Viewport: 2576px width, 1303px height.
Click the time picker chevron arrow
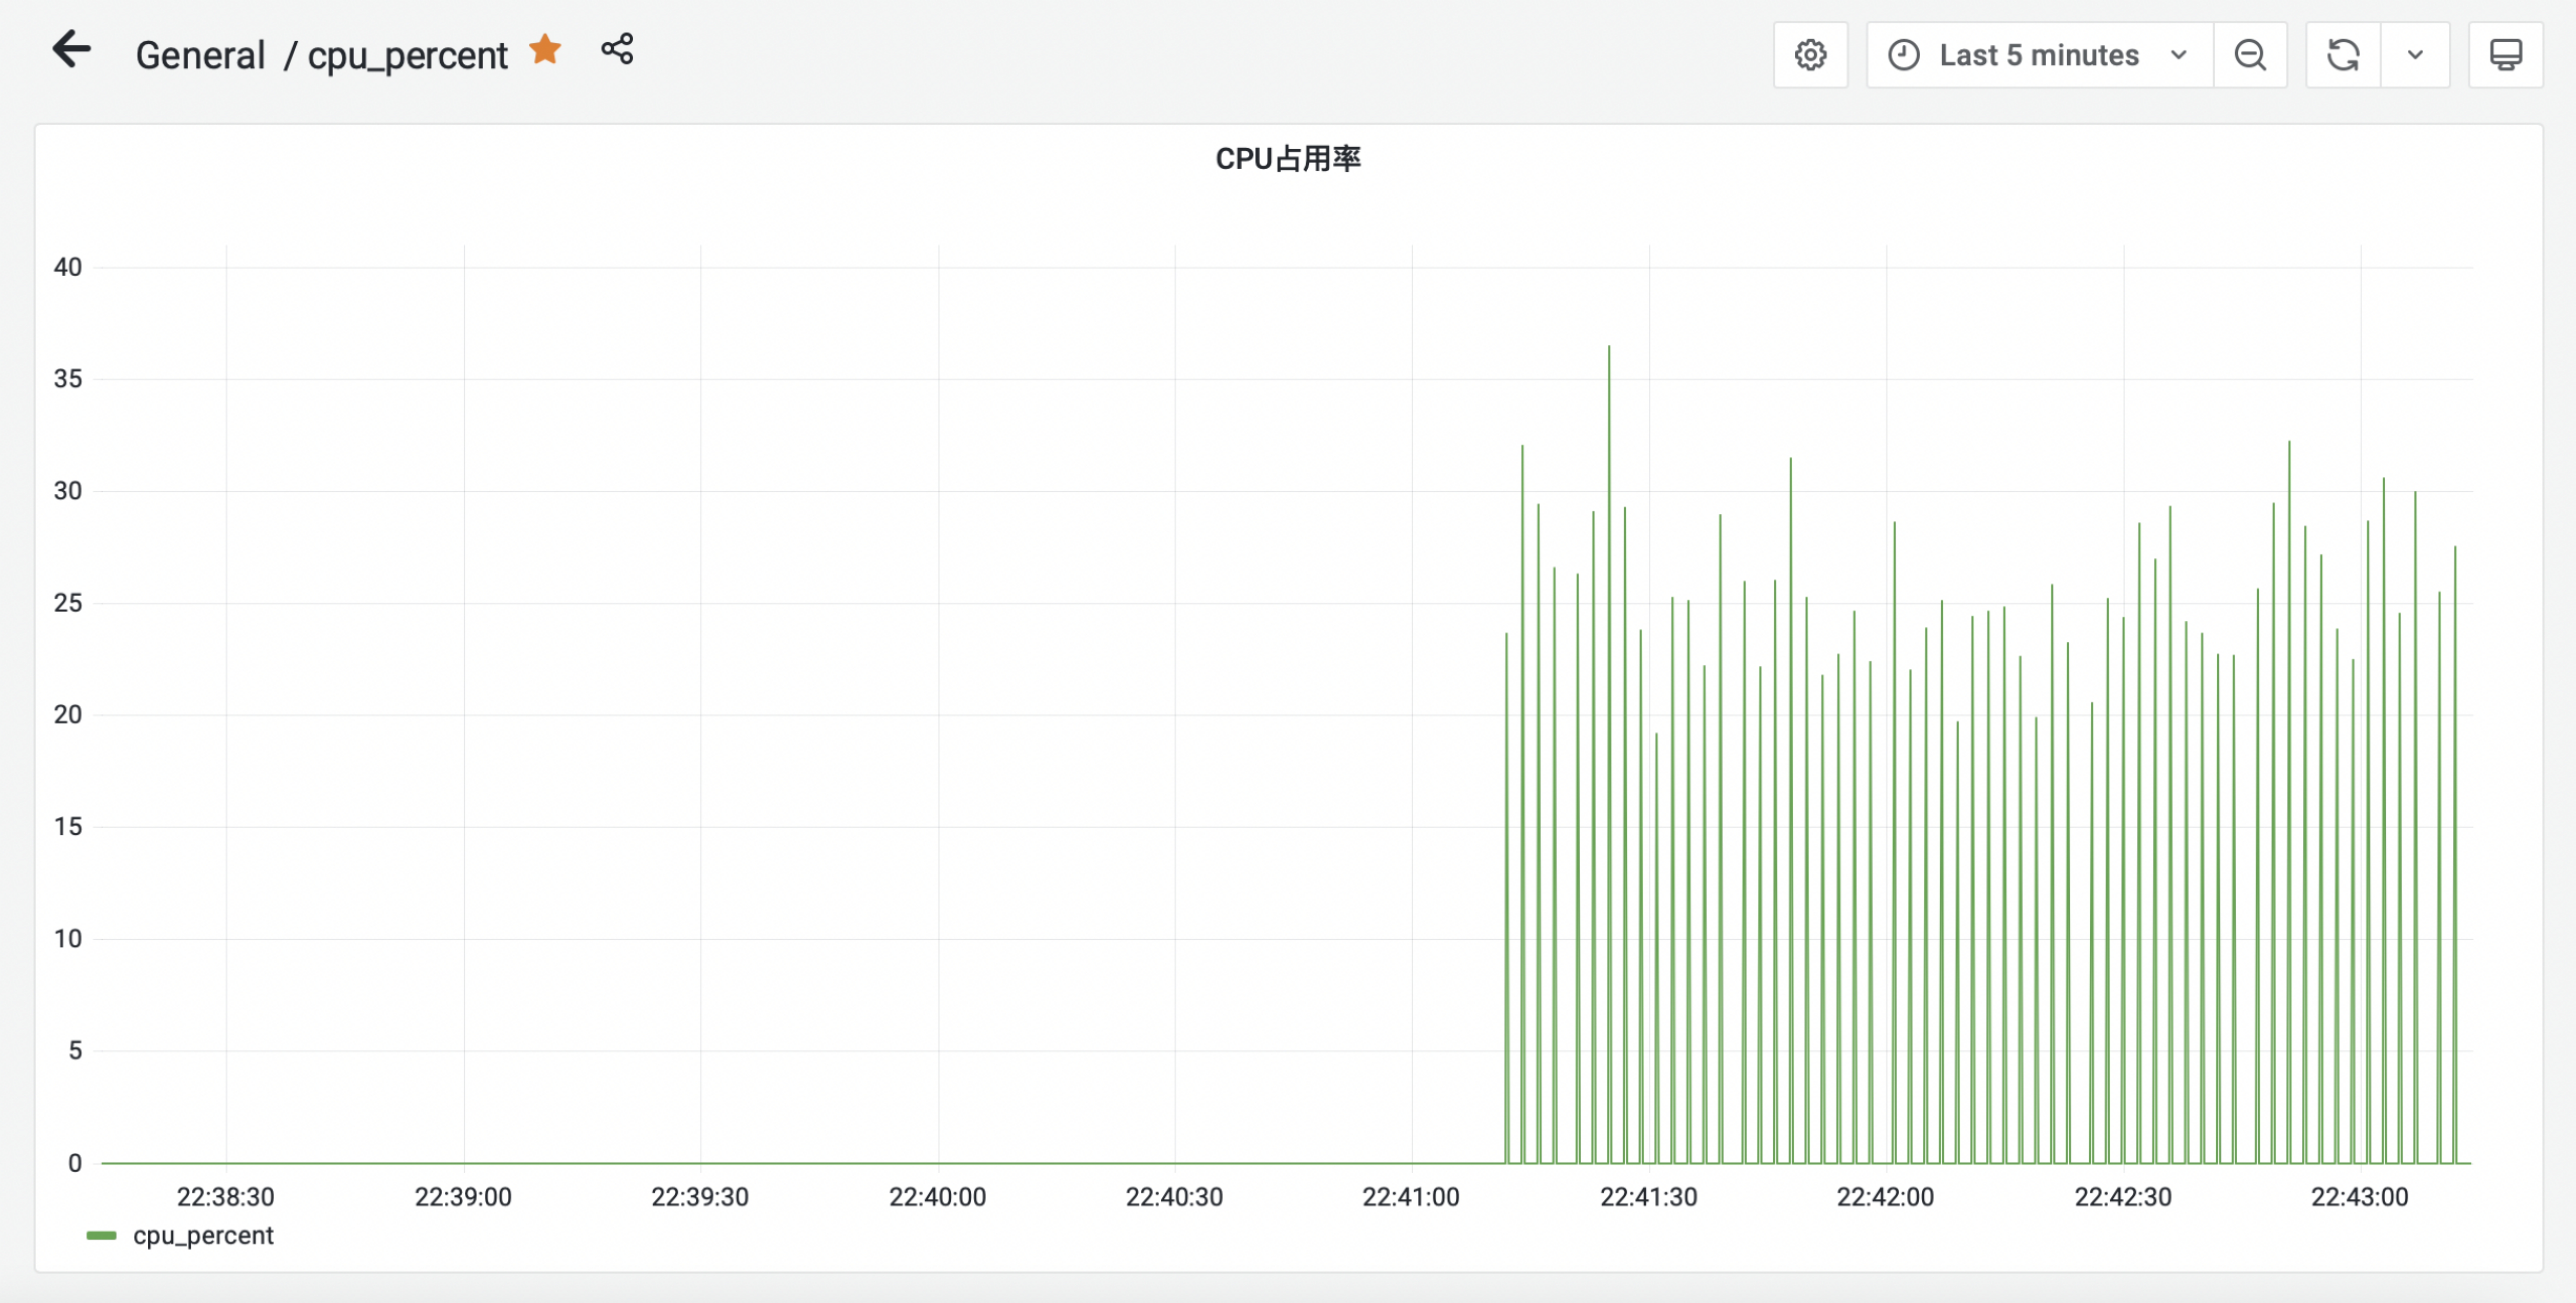(2179, 55)
